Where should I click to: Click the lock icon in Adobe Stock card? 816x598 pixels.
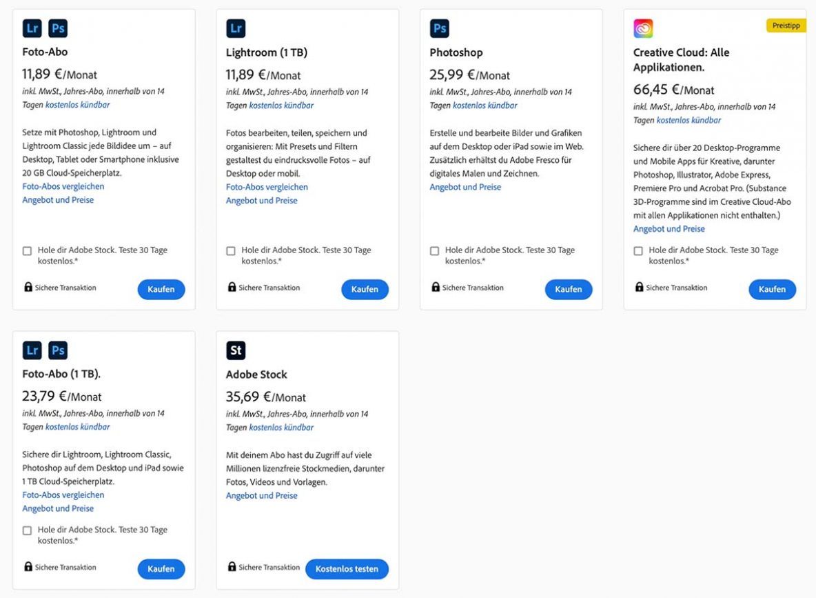click(x=232, y=567)
